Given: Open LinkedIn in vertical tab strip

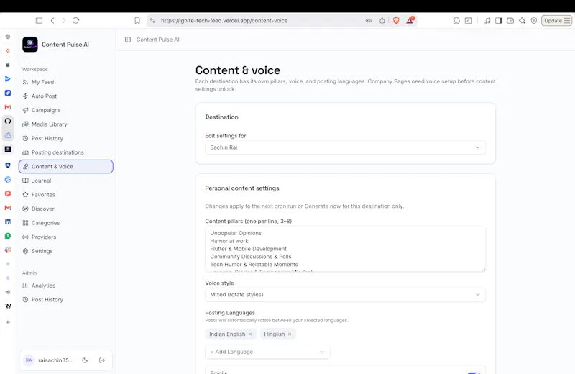Looking at the screenshot, I should pos(8,222).
